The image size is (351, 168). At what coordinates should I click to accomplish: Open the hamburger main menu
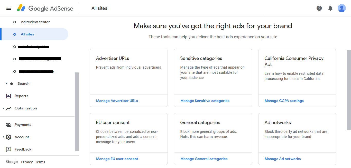[9, 8]
